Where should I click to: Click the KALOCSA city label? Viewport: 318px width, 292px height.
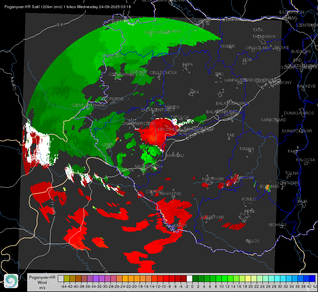[x=305, y=160]
